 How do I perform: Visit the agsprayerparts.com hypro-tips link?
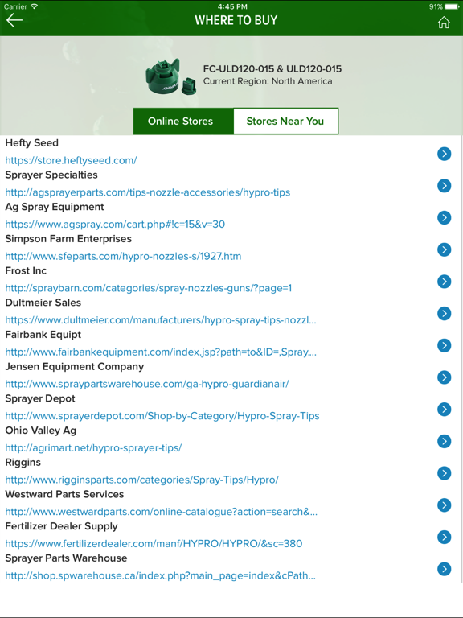pos(148,192)
